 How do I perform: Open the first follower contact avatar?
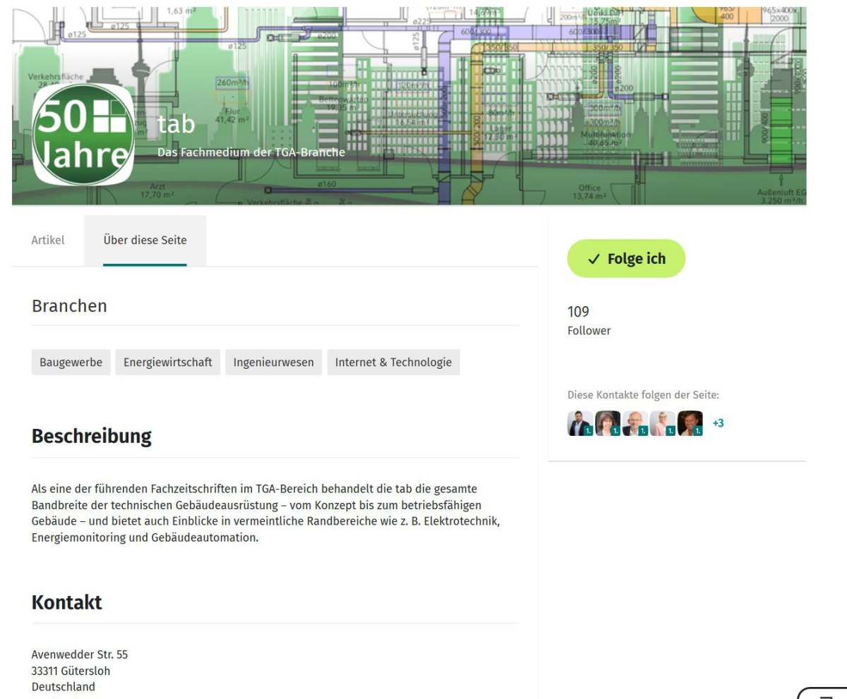pyautogui.click(x=580, y=423)
